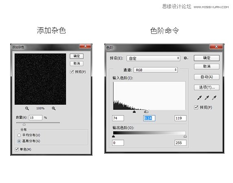233x183 pixels.
Task: Cancel Add Noise with 取消
Action: tap(77, 64)
